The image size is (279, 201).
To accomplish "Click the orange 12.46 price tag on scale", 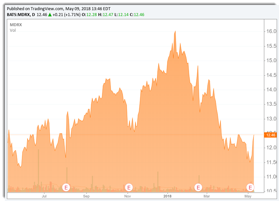I will click(x=270, y=135).
